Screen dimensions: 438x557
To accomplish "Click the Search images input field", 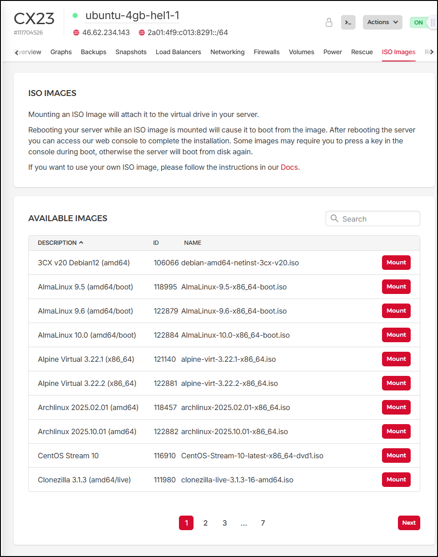I will click(x=378, y=219).
